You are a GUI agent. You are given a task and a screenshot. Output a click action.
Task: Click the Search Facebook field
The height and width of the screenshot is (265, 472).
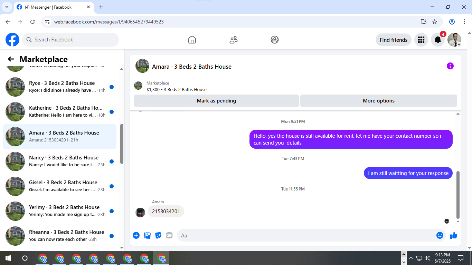point(70,40)
